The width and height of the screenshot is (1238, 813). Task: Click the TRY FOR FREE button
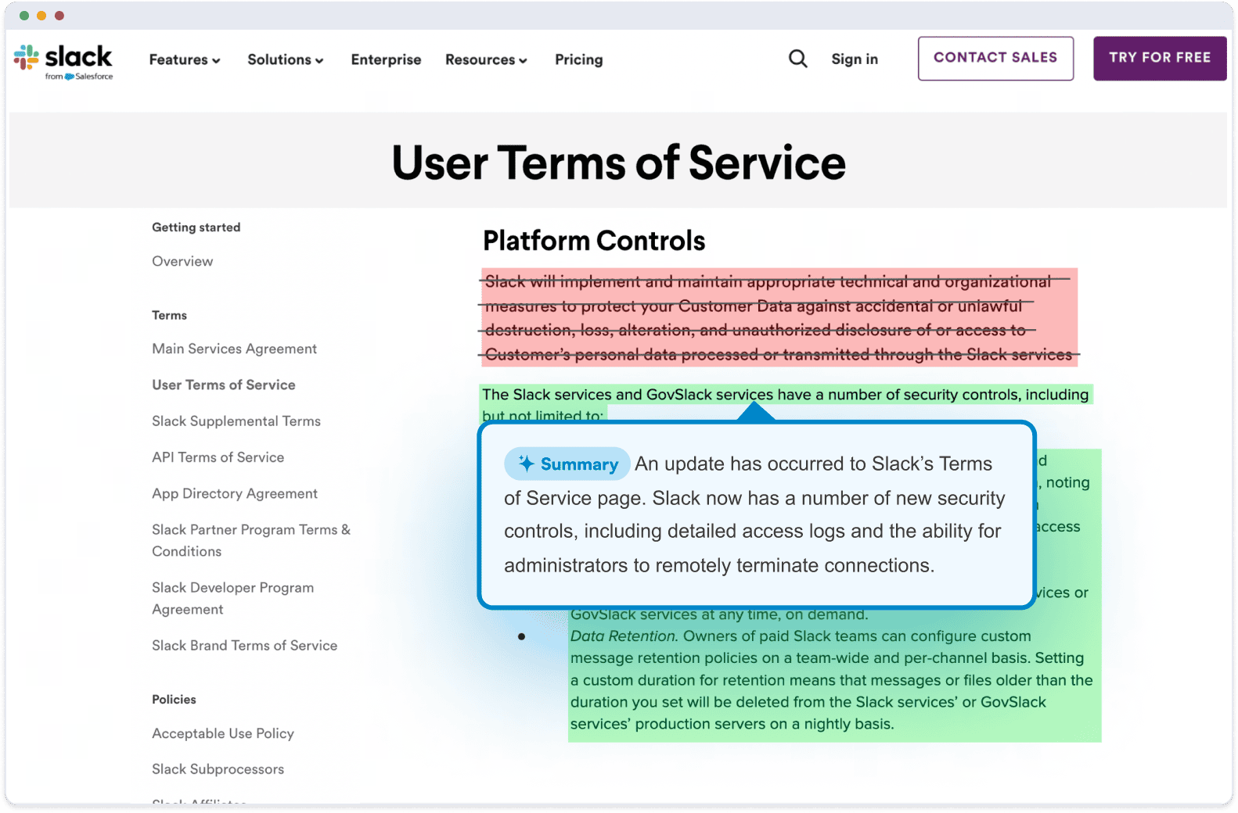(x=1160, y=58)
